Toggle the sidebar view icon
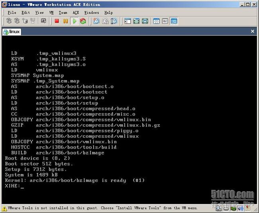The height and width of the screenshot is (213, 259). 128,21
